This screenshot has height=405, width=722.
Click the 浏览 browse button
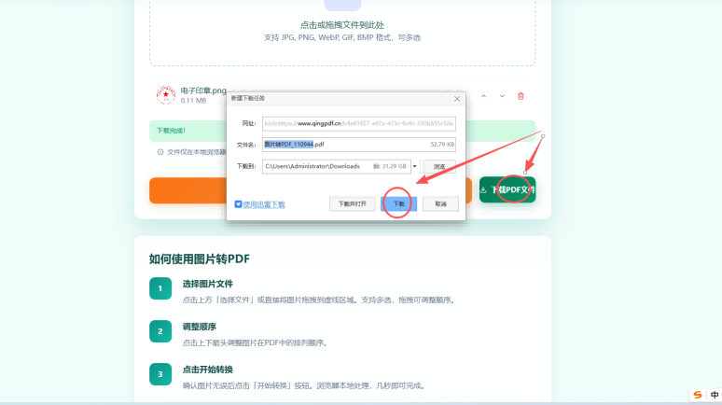pyautogui.click(x=439, y=167)
